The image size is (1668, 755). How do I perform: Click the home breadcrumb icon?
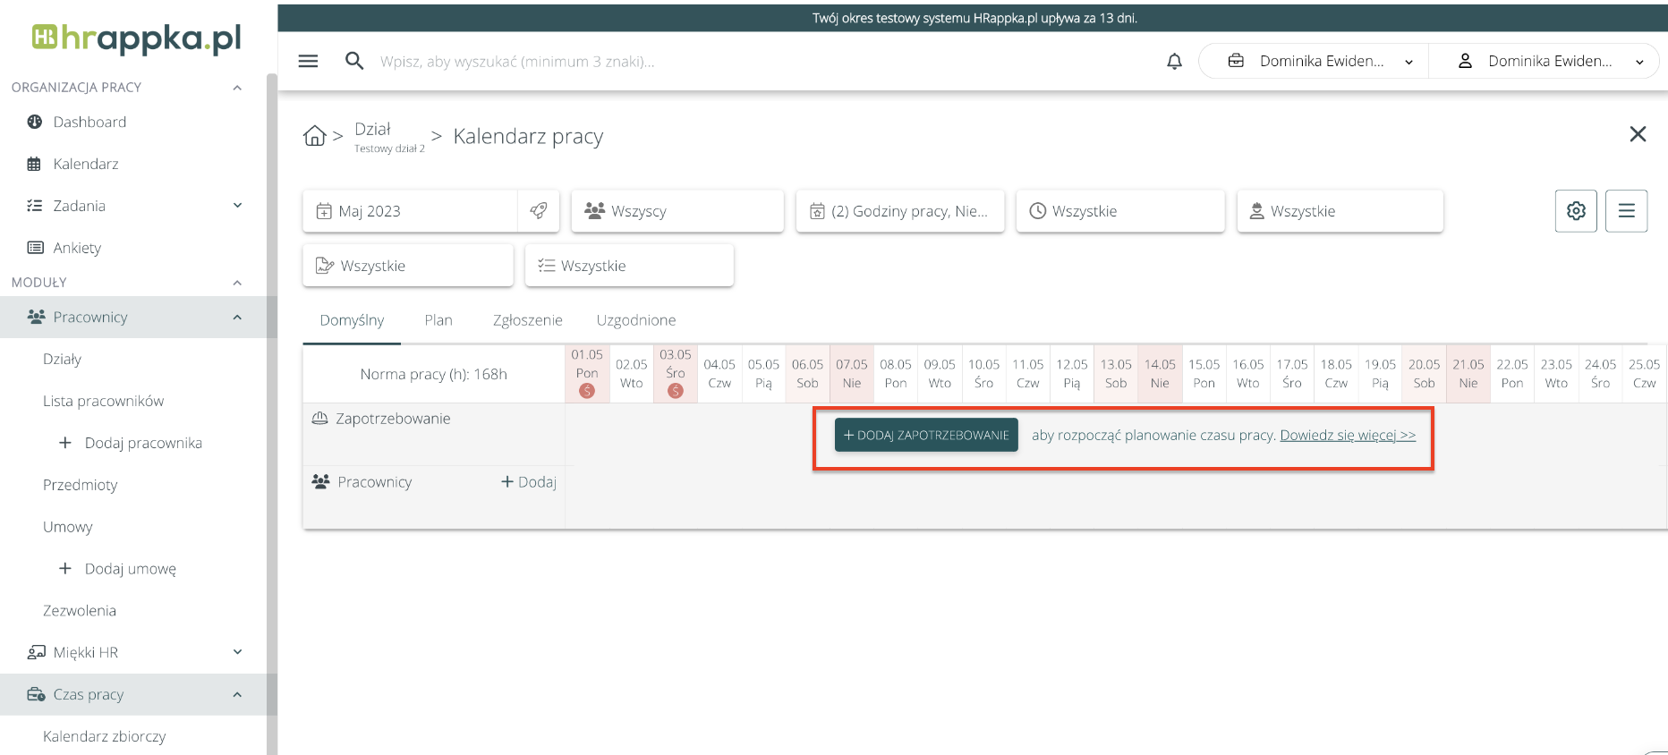[x=314, y=136]
